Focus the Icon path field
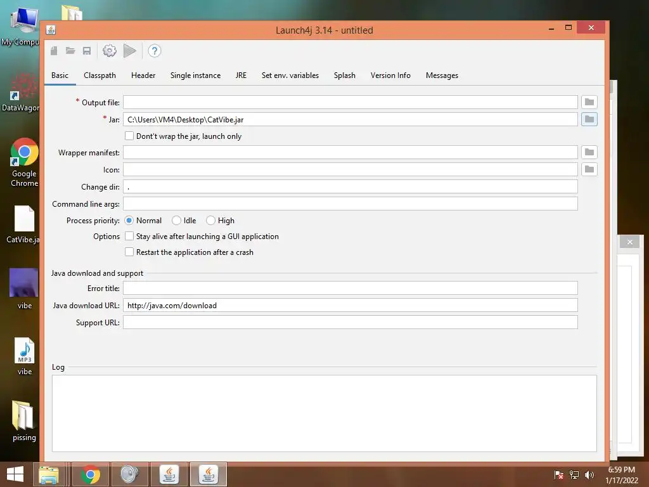649x487 pixels. click(350, 169)
